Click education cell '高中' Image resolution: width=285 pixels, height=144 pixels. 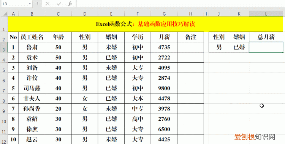pos(138,119)
